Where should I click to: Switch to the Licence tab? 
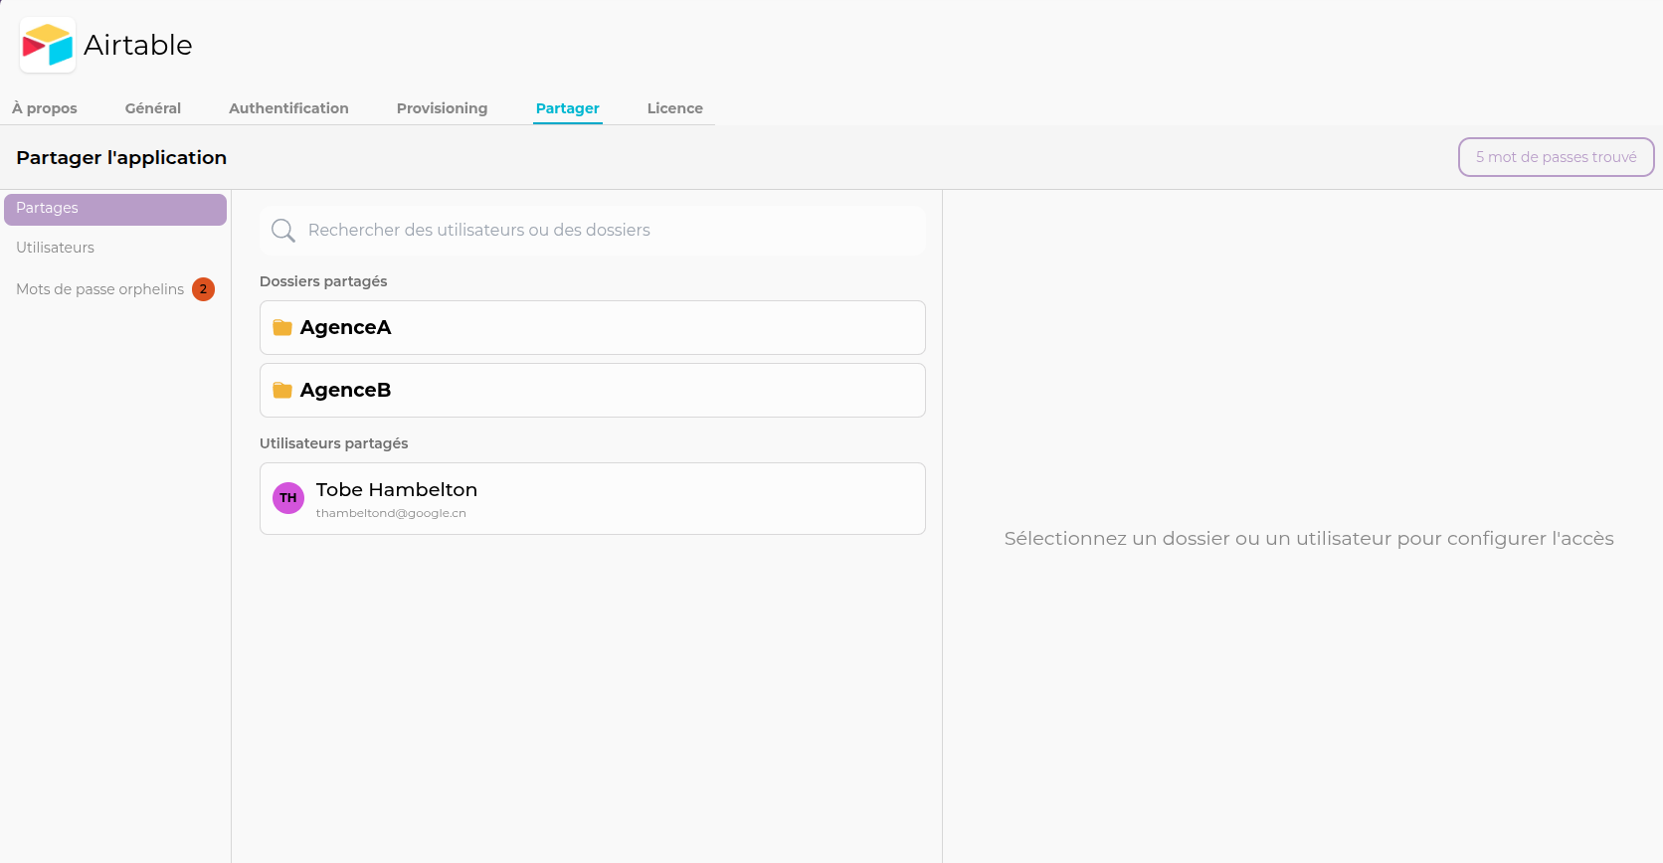pyautogui.click(x=674, y=108)
